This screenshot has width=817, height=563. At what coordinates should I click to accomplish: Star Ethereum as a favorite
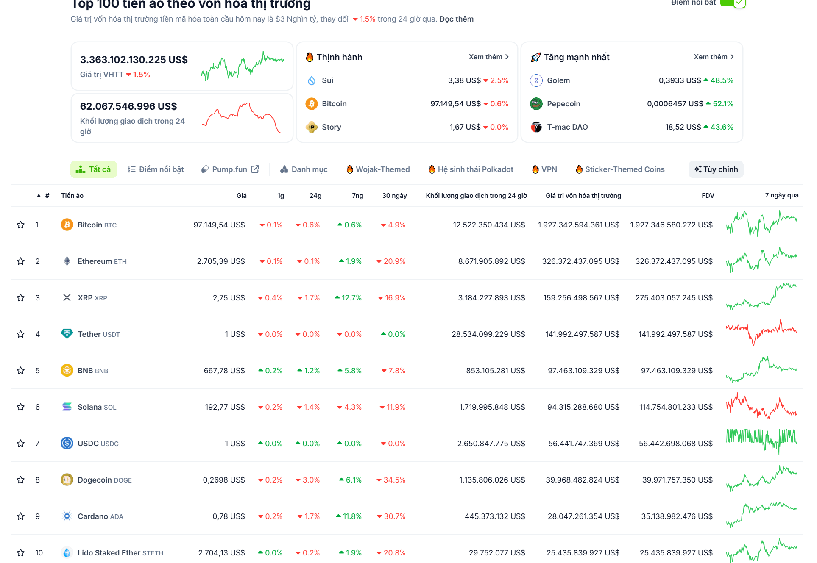point(20,261)
